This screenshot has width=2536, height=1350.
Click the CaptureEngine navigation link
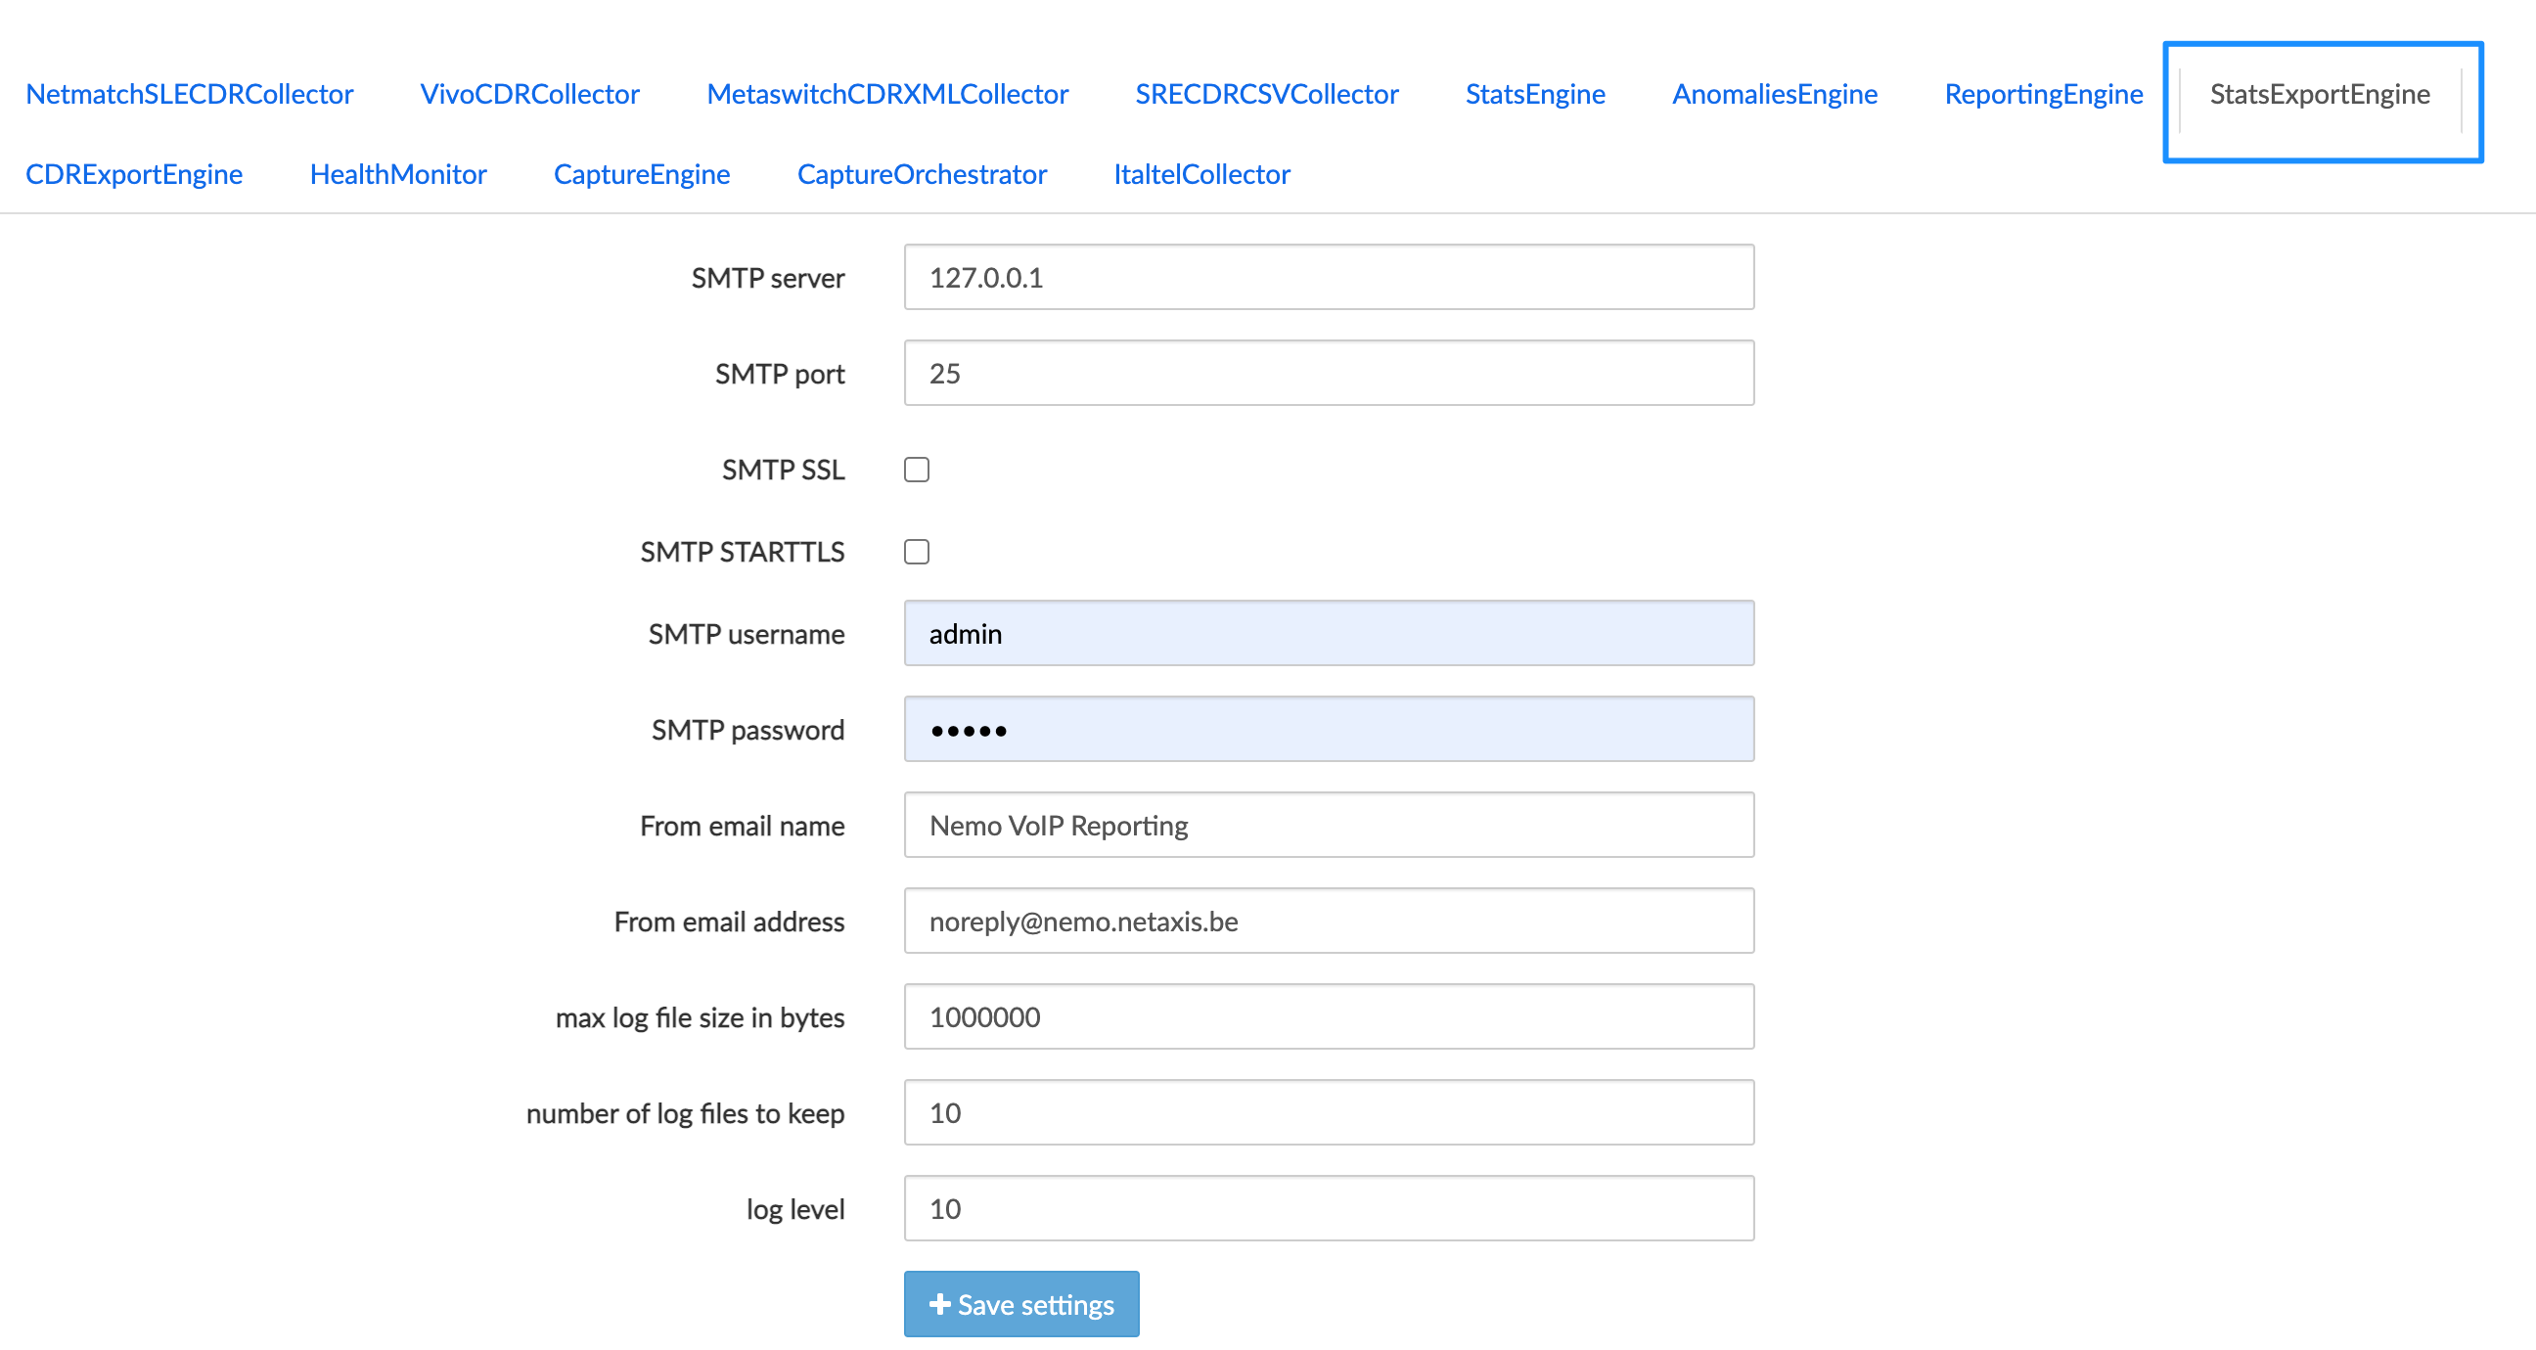click(x=643, y=174)
